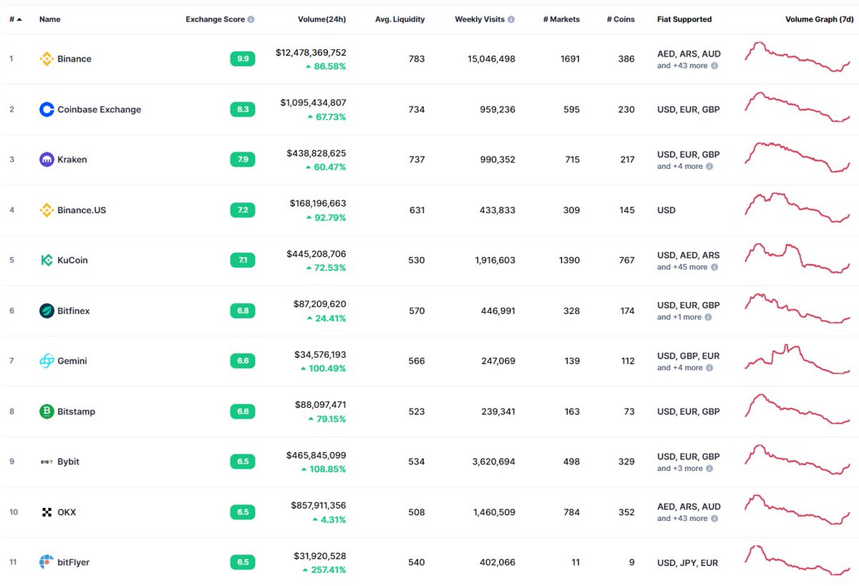Click the KuCoin logo icon
Viewport: 859px width, 586px height.
click(x=47, y=260)
